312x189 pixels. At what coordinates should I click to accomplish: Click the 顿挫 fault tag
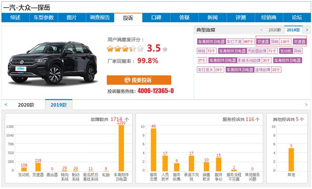point(201,51)
